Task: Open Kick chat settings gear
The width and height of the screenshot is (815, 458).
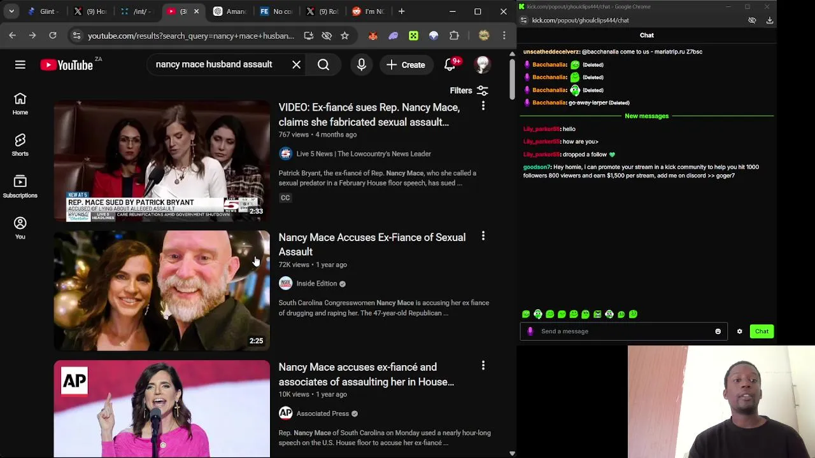Action: click(x=739, y=331)
